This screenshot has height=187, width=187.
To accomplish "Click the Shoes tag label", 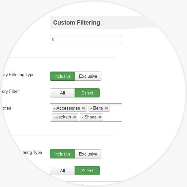I will coord(89,117).
